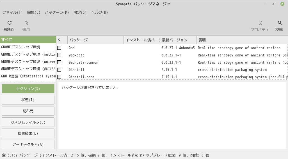This screenshot has width=288, height=159.
Task: Open the カスタムフィルタ(C) view
Action: [x=28, y=122]
